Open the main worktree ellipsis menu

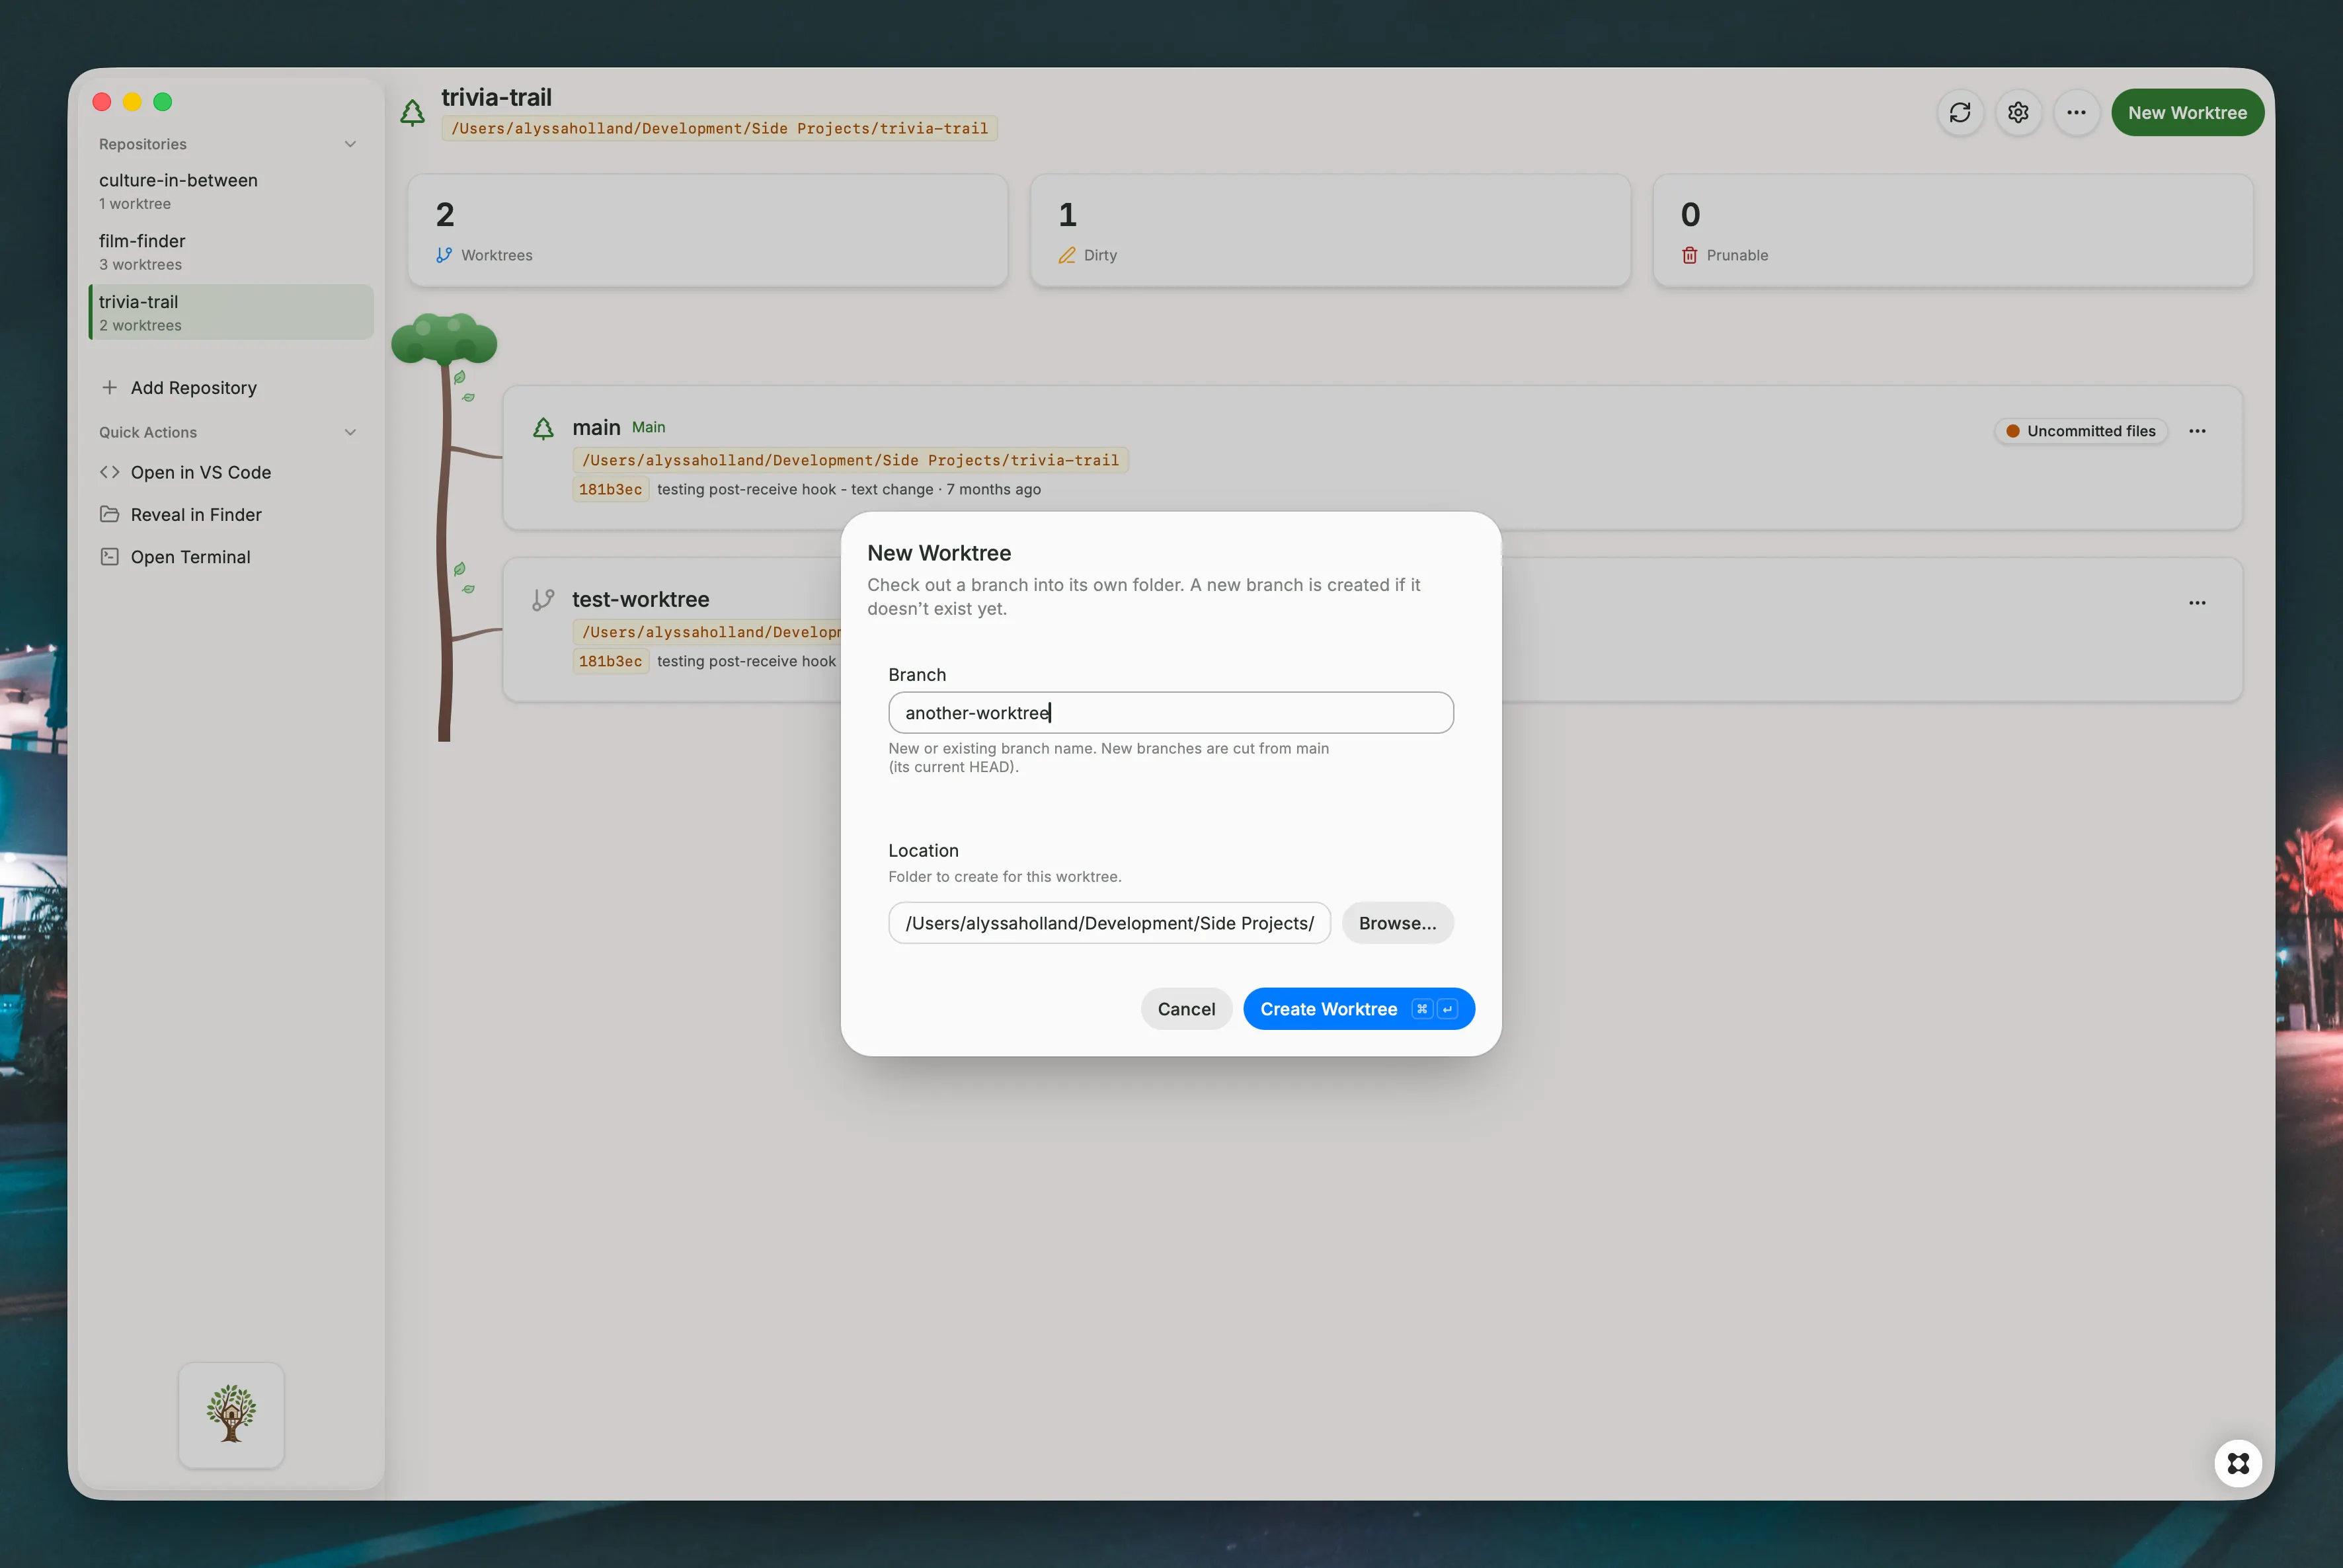point(2197,431)
